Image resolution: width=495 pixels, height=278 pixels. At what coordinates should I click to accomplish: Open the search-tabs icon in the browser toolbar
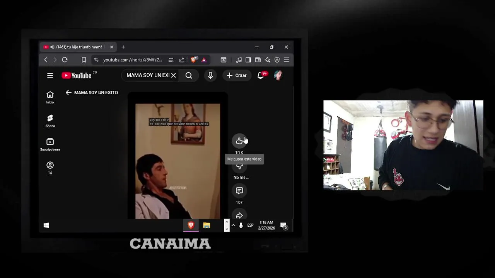click(x=224, y=60)
